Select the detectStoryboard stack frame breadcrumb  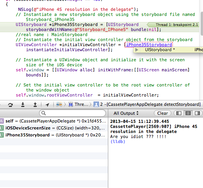[147, 104]
